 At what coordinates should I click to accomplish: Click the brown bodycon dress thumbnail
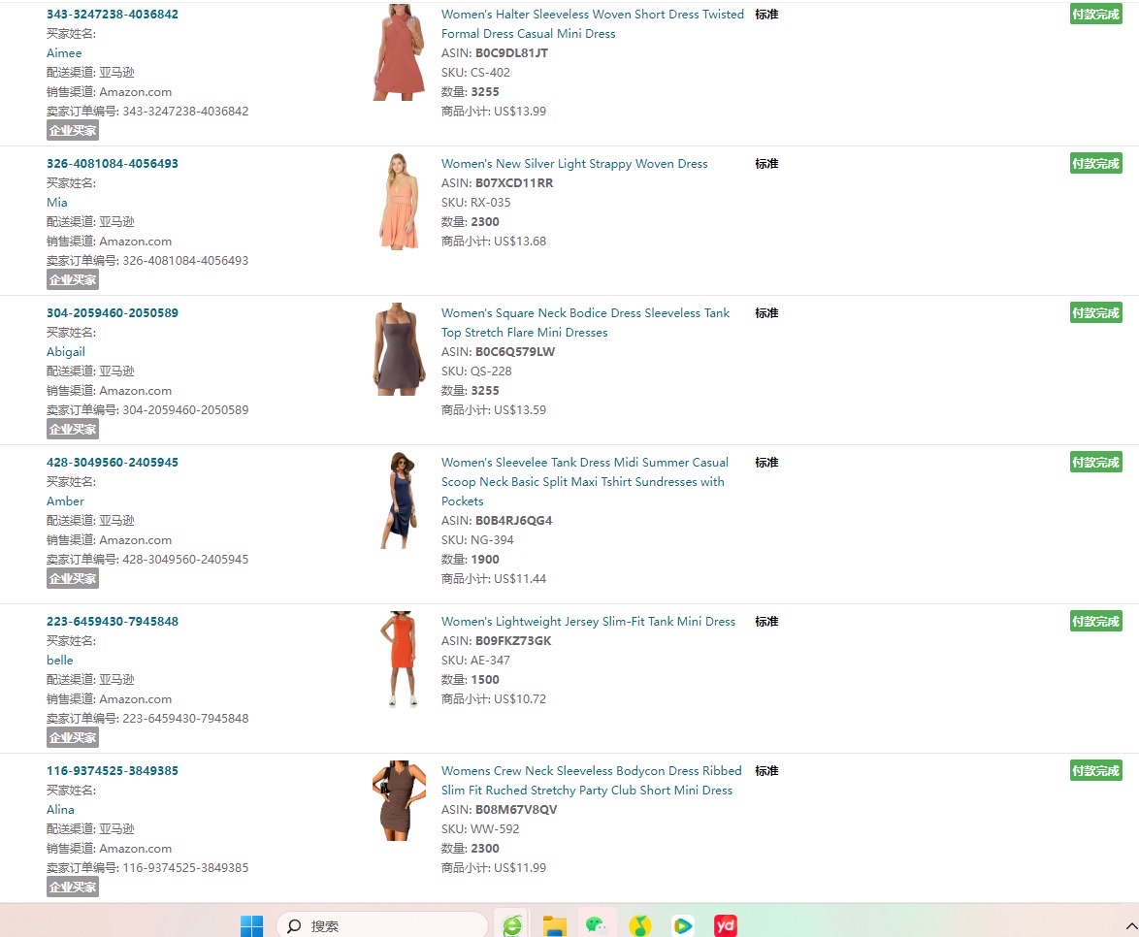coord(399,800)
